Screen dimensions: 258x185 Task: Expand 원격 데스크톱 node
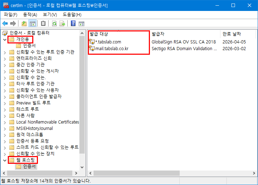pyautogui.click(x=5, y=135)
